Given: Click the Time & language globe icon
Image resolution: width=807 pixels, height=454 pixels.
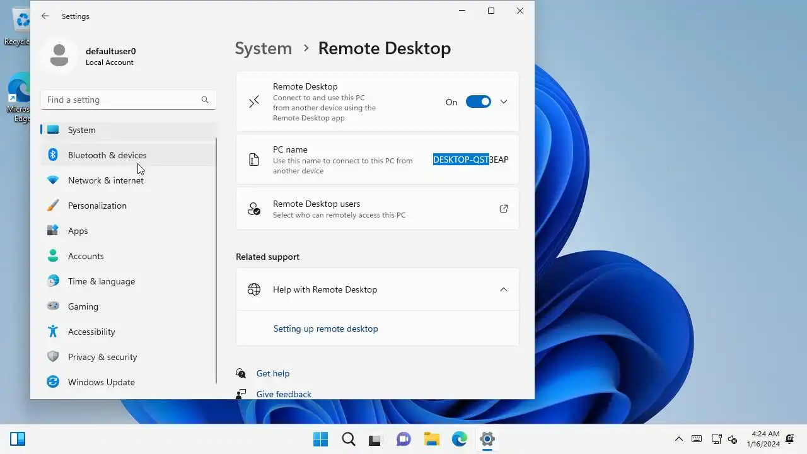Looking at the screenshot, I should [53, 281].
